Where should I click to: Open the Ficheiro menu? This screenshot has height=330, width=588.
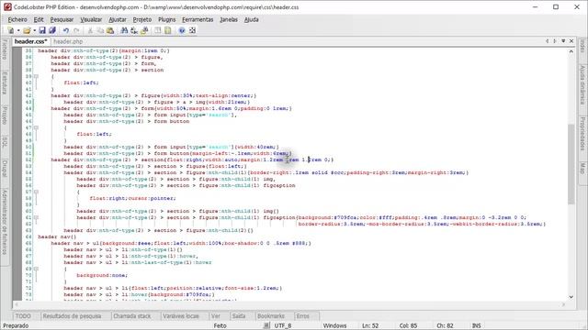tap(17, 19)
